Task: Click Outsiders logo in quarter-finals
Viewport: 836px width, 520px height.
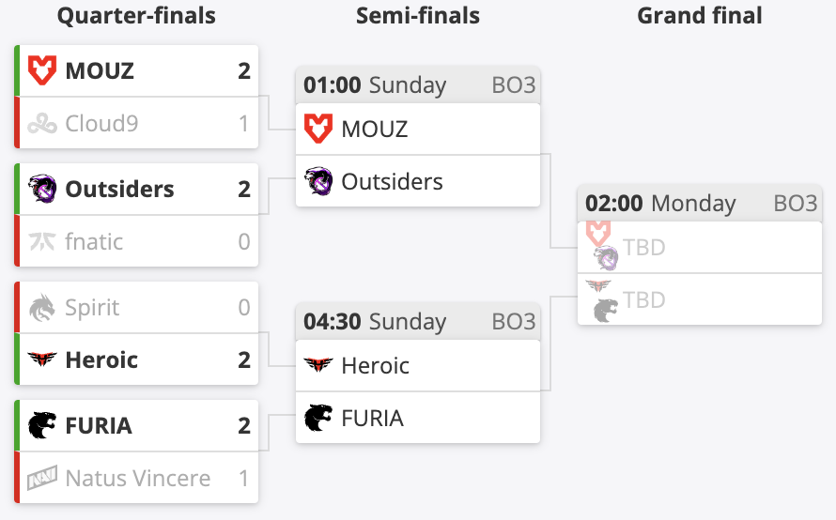Action: click(x=41, y=189)
